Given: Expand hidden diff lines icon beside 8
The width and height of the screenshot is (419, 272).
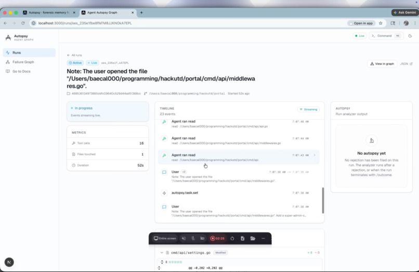Looking at the screenshot, I should tap(162, 262).
